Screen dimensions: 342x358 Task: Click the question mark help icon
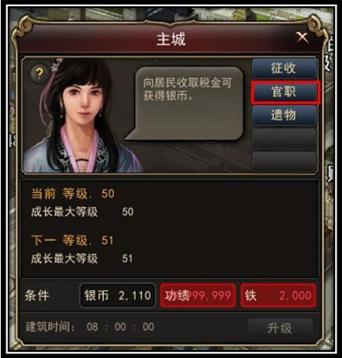pyautogui.click(x=39, y=73)
